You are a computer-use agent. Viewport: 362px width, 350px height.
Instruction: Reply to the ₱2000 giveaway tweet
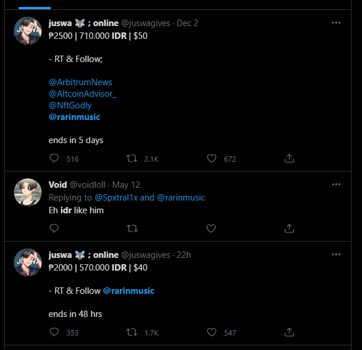pos(54,333)
